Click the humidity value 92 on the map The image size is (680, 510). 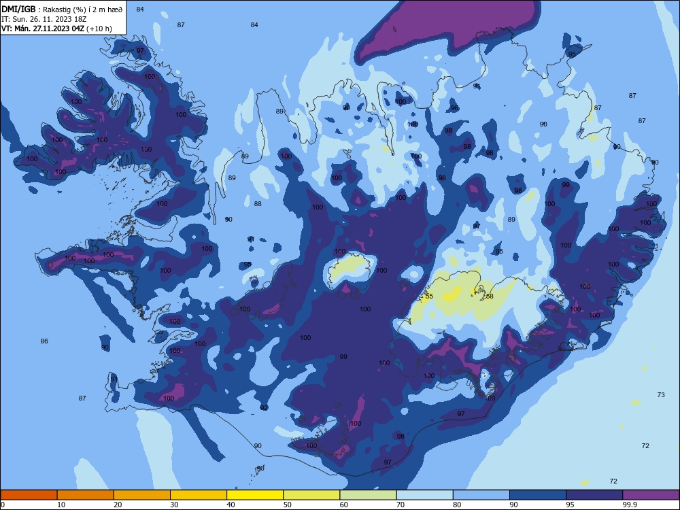click(264, 407)
